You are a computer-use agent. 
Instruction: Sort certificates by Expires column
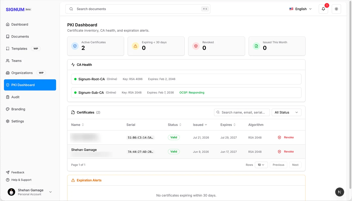pyautogui.click(x=228, y=125)
